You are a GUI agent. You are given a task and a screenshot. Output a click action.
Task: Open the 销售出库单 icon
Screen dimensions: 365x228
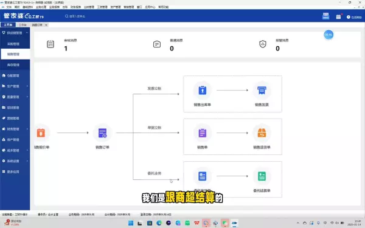(203, 90)
